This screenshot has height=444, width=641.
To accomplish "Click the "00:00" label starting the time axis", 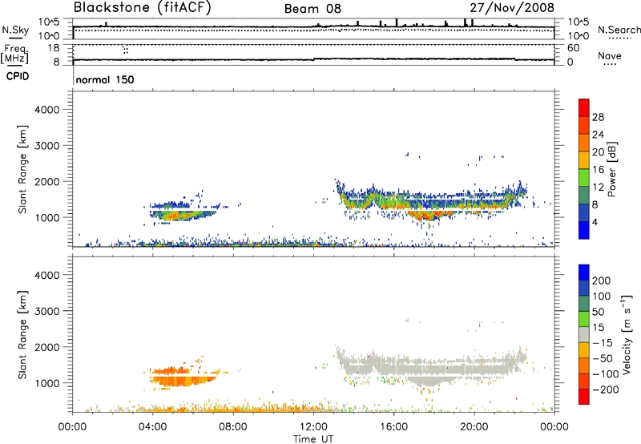I will [x=73, y=427].
